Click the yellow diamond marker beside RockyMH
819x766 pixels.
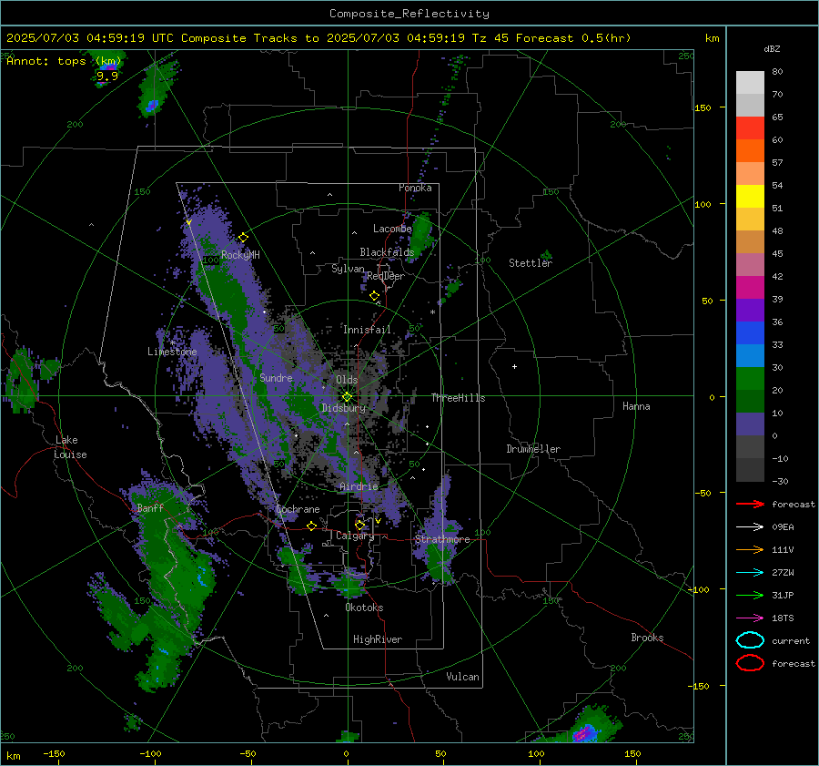[243, 238]
